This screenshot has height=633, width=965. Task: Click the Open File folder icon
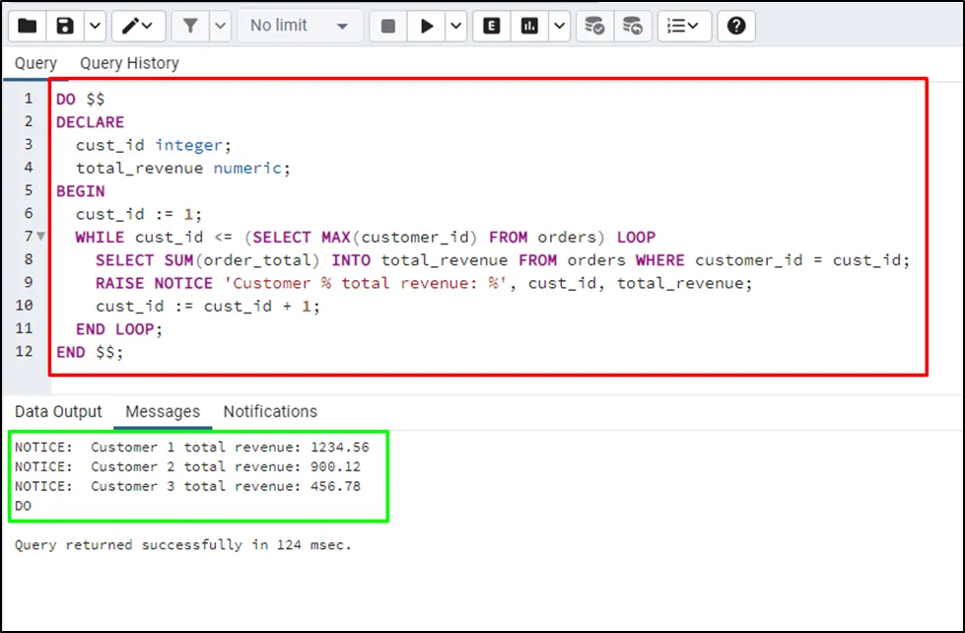click(28, 26)
